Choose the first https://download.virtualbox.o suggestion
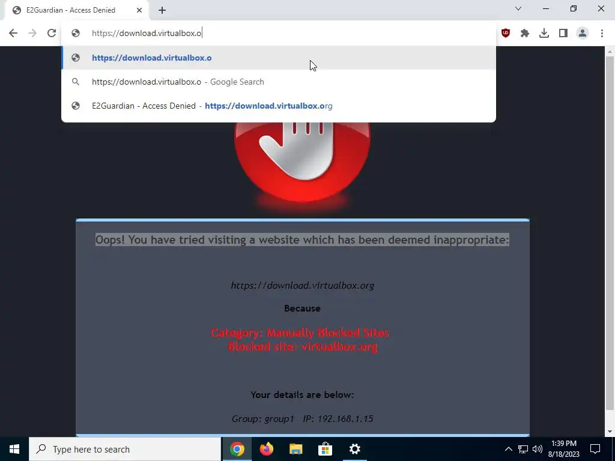Screen dimensions: 615x461 click(279, 58)
